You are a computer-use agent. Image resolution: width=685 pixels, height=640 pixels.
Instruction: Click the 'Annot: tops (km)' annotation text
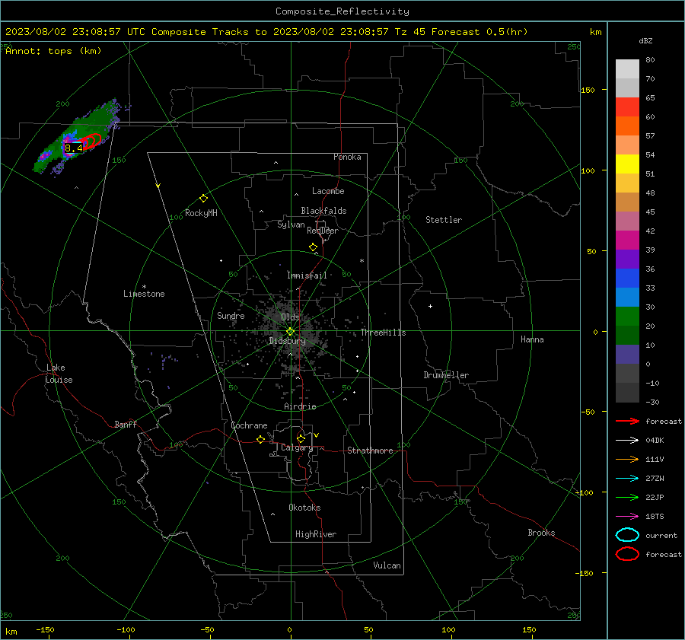(x=53, y=51)
